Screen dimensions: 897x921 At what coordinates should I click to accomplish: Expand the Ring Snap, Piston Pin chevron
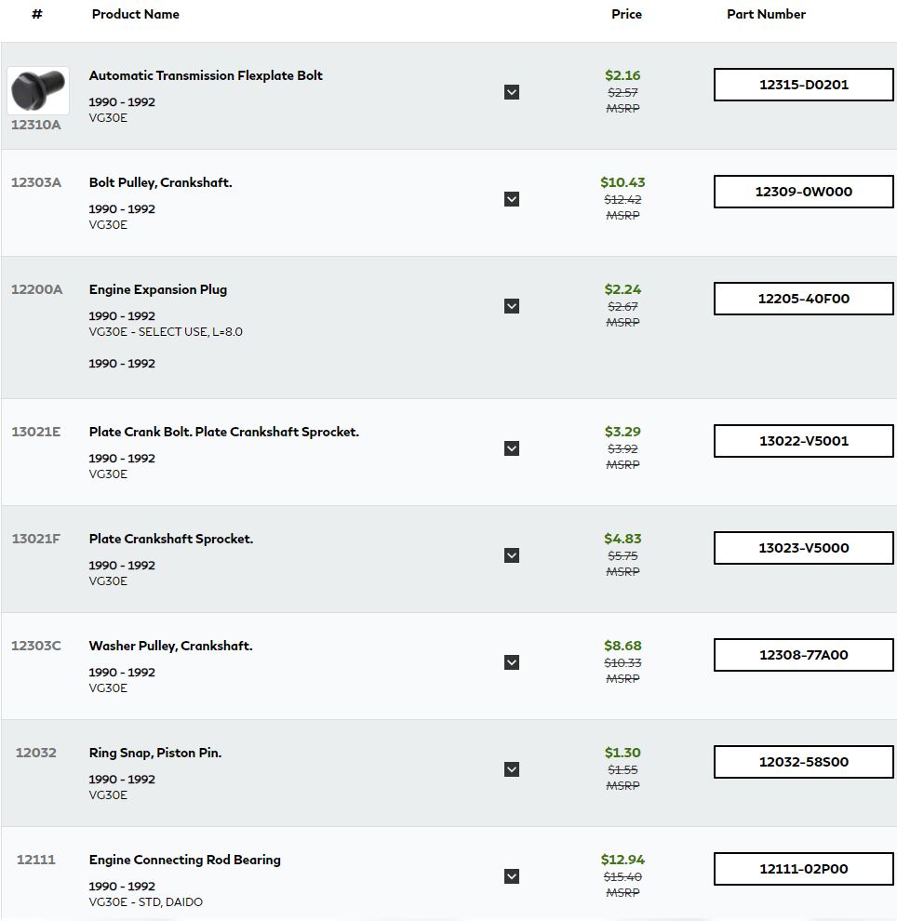click(x=512, y=769)
